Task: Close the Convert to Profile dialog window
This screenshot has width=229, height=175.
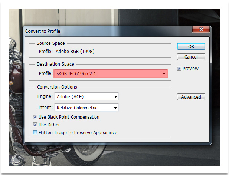Action: pyautogui.click(x=201, y=29)
